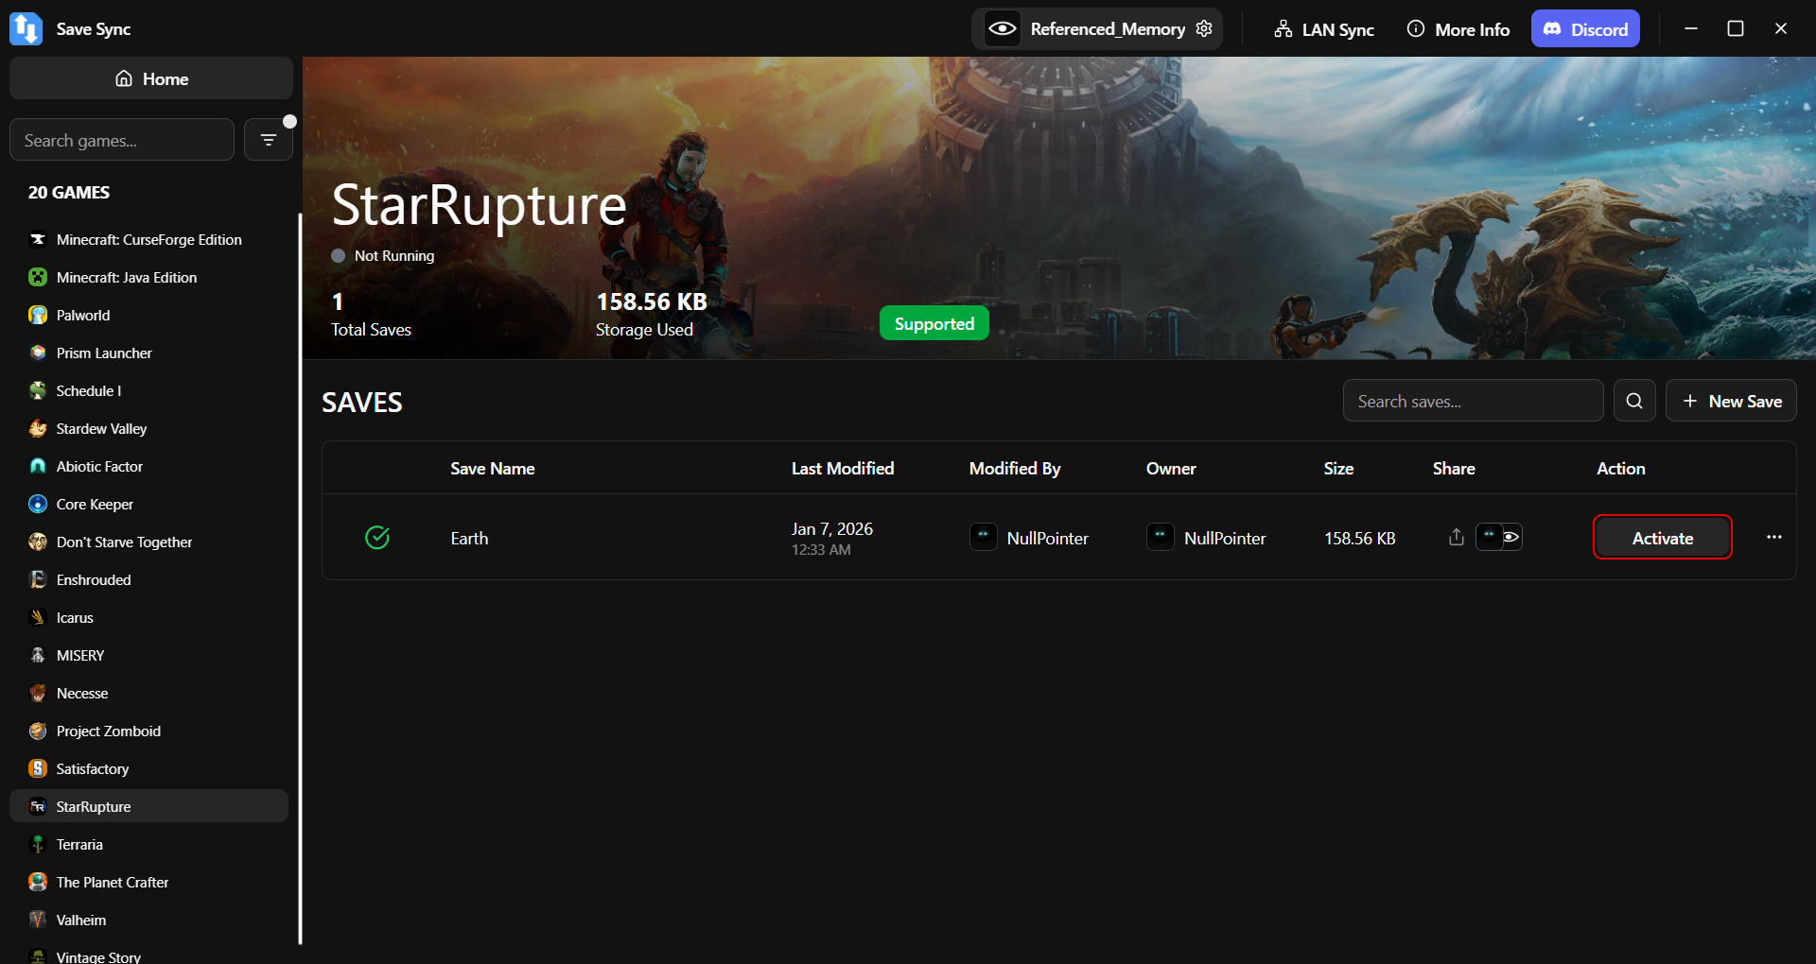Viewport: 1816px width, 964px height.
Task: Open The Planet Crafter from the sidebar
Action: (x=148, y=882)
